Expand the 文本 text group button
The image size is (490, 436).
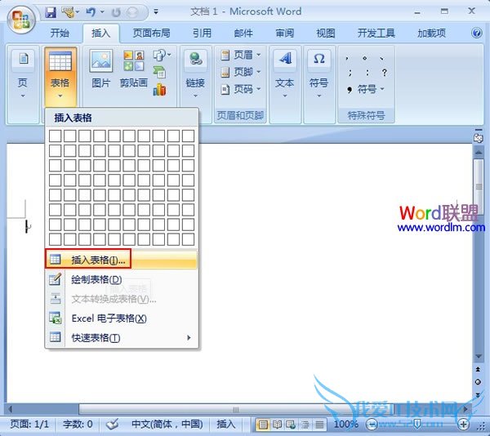pyautogui.click(x=285, y=74)
